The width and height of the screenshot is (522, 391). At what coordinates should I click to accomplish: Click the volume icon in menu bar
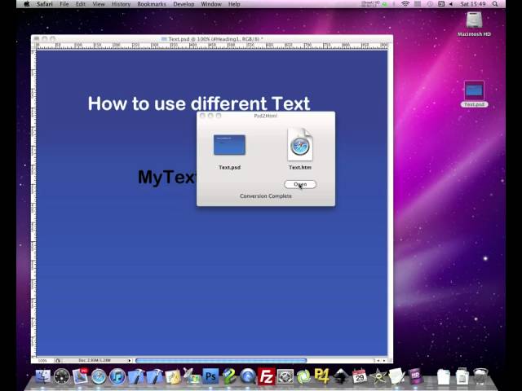tap(451, 4)
